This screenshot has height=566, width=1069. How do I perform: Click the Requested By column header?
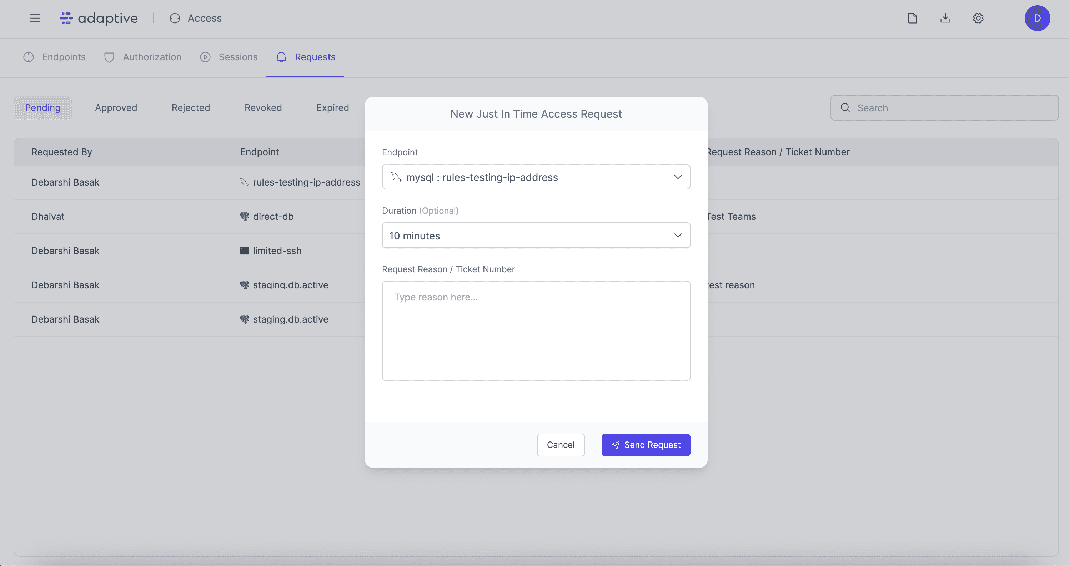point(62,152)
